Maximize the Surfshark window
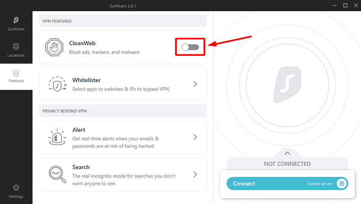Screen dimensions: 361x204 (x=345, y=5)
